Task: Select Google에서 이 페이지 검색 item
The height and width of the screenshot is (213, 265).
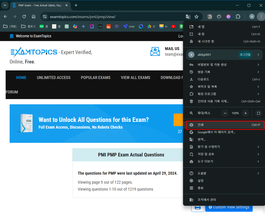Action: [225, 132]
